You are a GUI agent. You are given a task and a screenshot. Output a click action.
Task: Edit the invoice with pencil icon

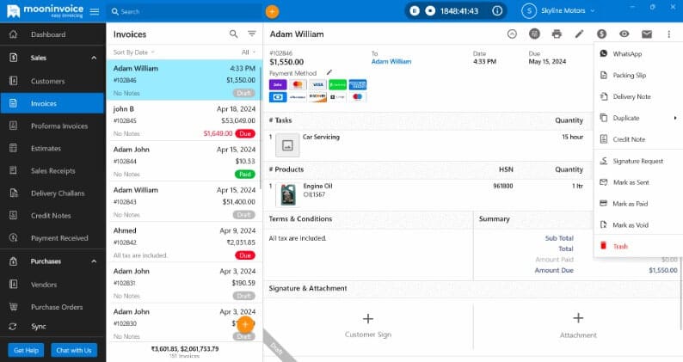579,34
